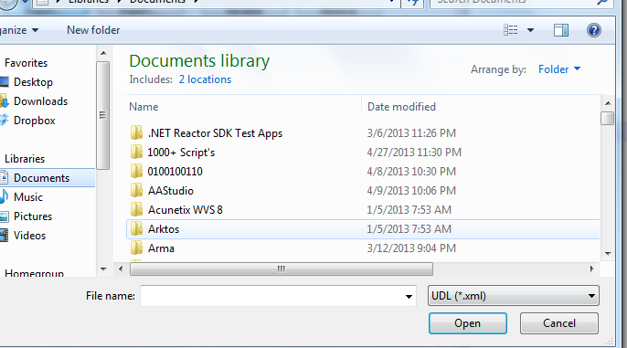Screen dimensions: 627x348
Task: Click the date 3/12/2013 9:04 PM
Action: (411, 248)
